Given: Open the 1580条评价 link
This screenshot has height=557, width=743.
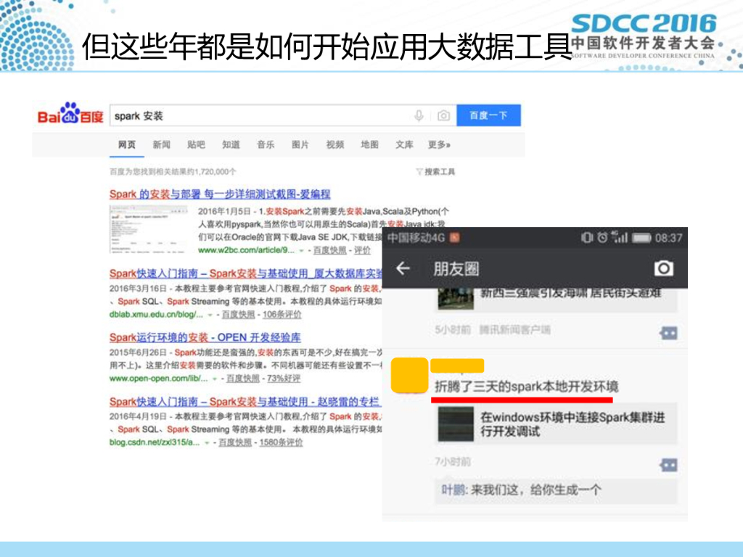Looking at the screenshot, I should [281, 442].
